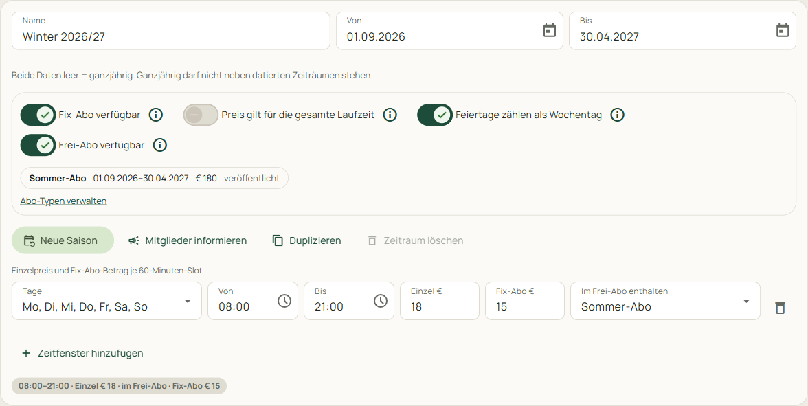Image resolution: width=808 pixels, height=406 pixels.
Task: Open the Bis date calendar picker icon
Action: [x=783, y=30]
